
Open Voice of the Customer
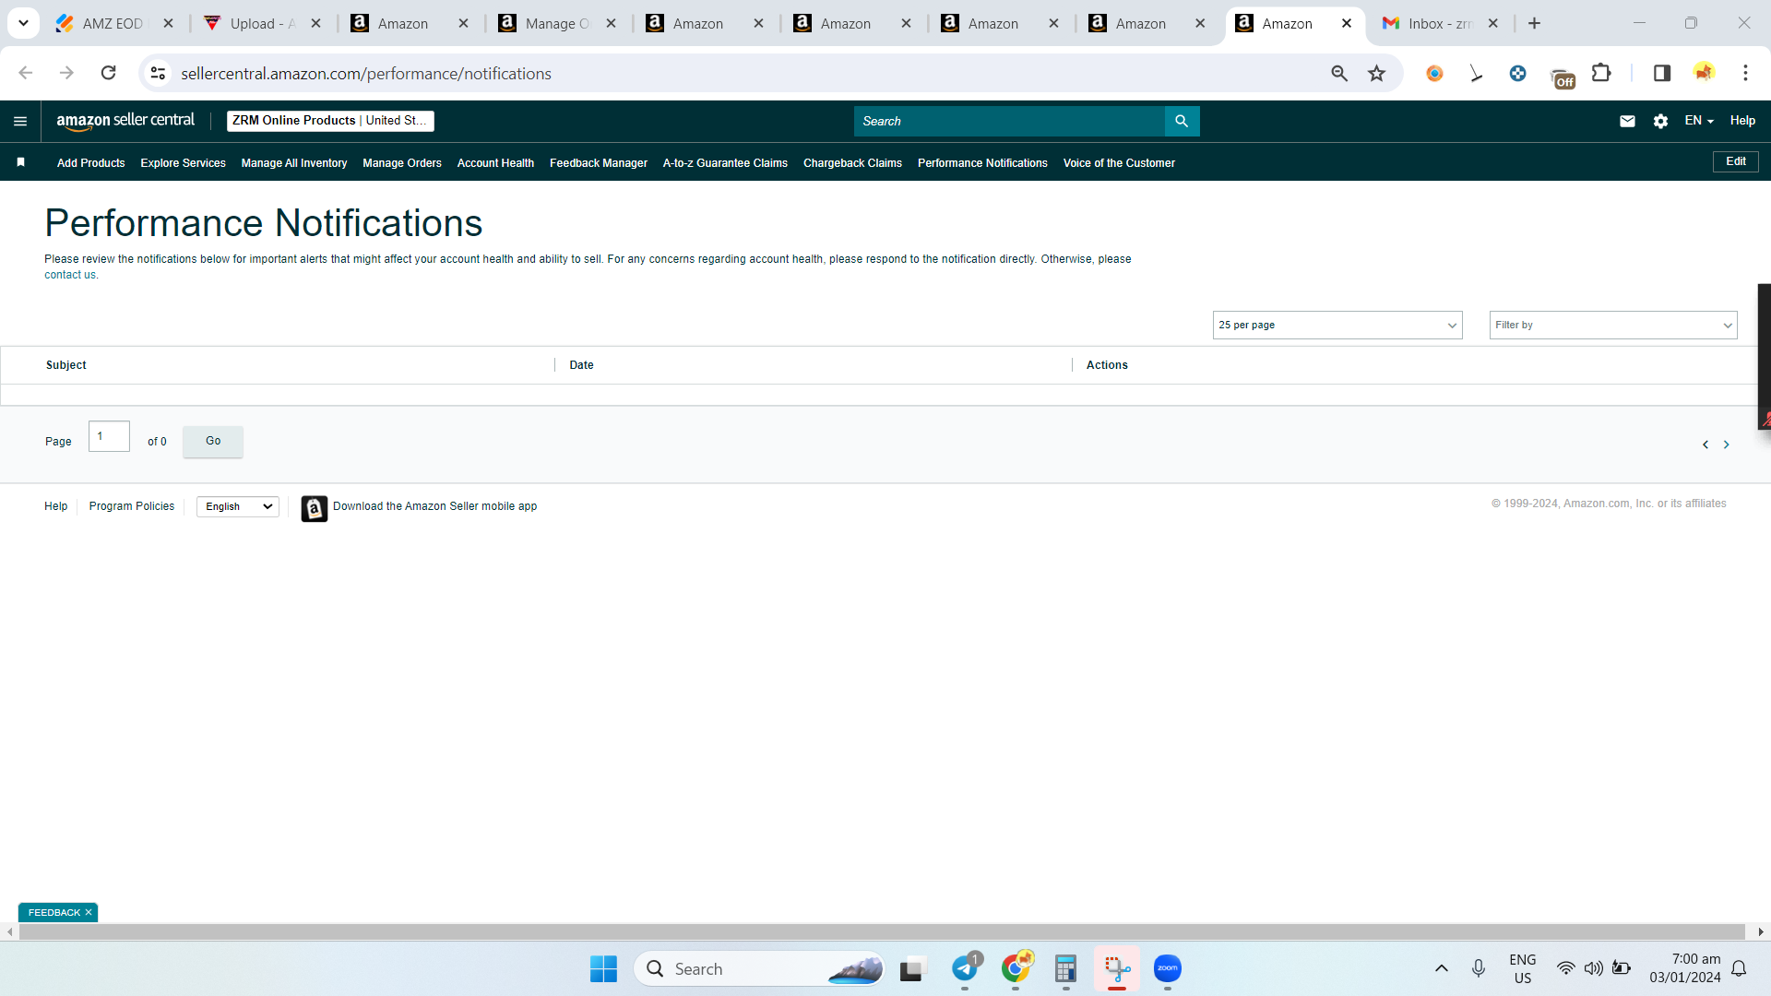(1119, 163)
